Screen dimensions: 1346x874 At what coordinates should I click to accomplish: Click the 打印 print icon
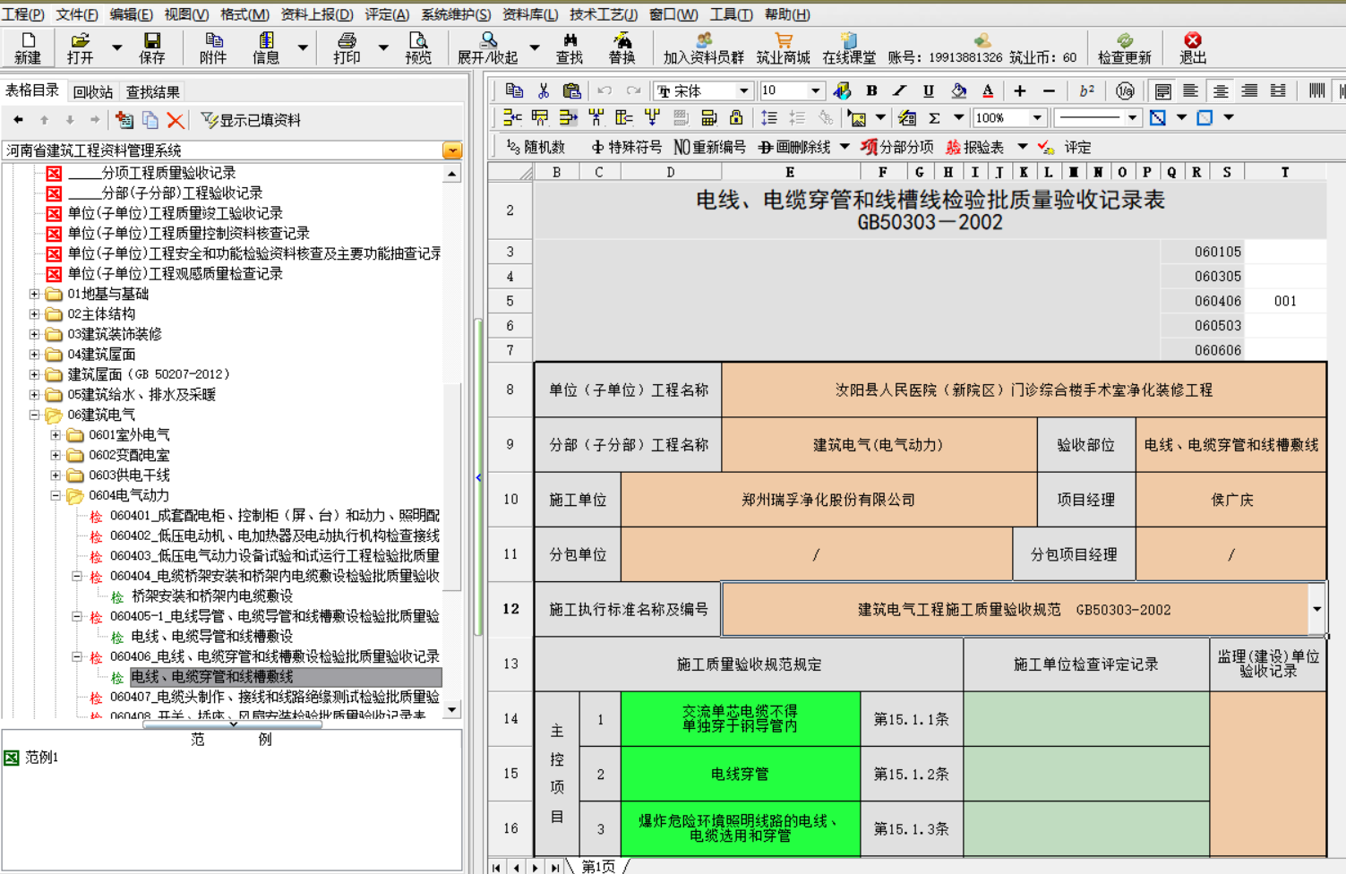(347, 47)
